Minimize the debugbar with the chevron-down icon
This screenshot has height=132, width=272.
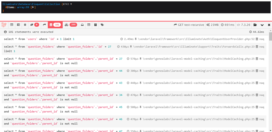point(262,25)
